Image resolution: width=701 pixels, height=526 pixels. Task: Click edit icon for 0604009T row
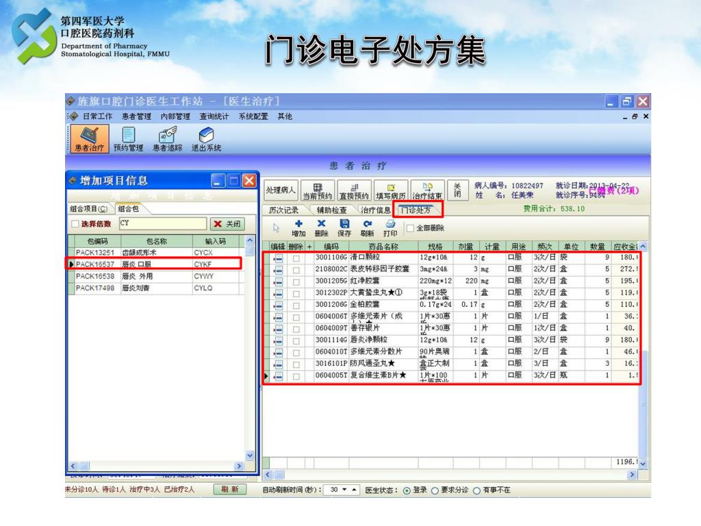[279, 329]
